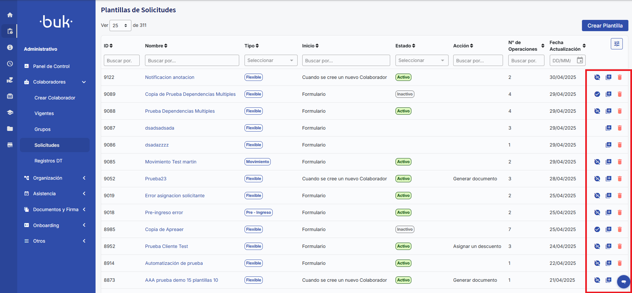Click the graduation cap sidebar icon
Viewport: 632px width, 293px height.
(10, 112)
